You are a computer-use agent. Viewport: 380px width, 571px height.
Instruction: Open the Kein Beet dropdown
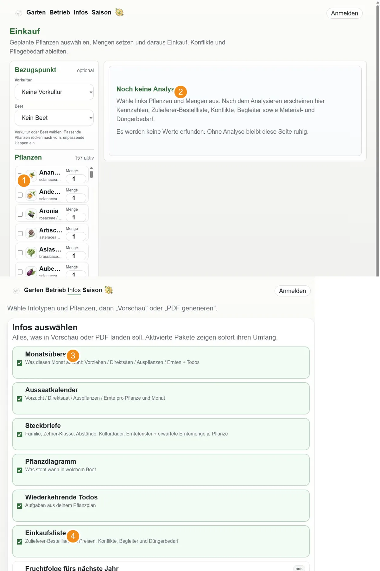click(54, 118)
